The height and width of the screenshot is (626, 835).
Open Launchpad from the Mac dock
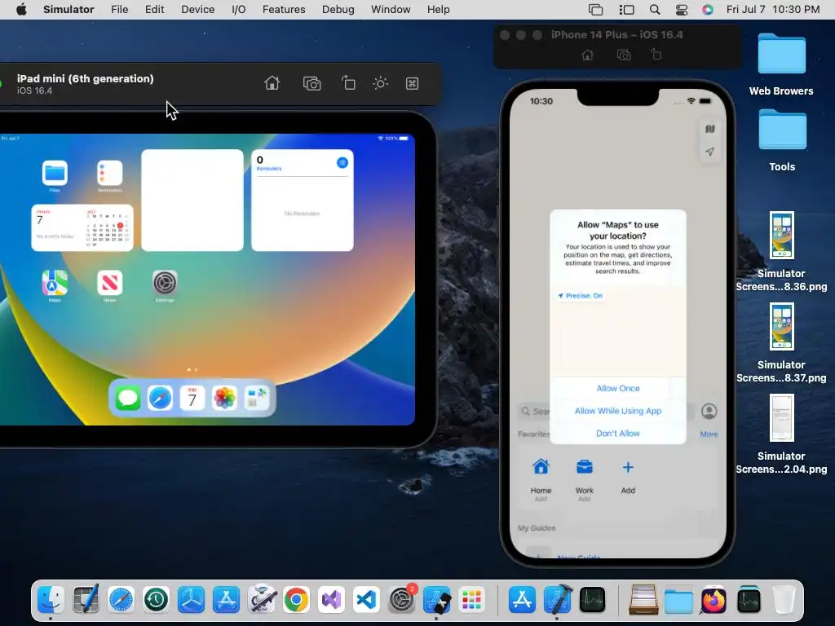472,600
